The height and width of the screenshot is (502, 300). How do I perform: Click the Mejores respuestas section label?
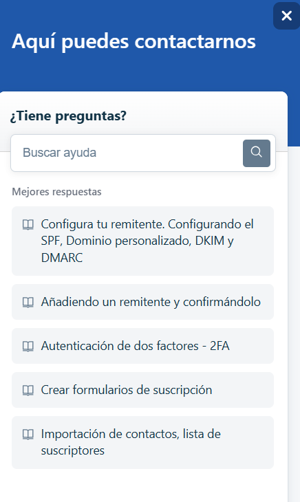(56, 192)
